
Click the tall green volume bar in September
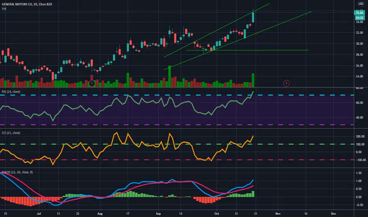pyautogui.click(x=169, y=77)
